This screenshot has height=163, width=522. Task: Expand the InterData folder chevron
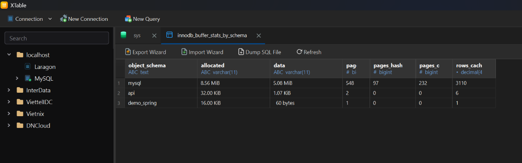pos(9,90)
